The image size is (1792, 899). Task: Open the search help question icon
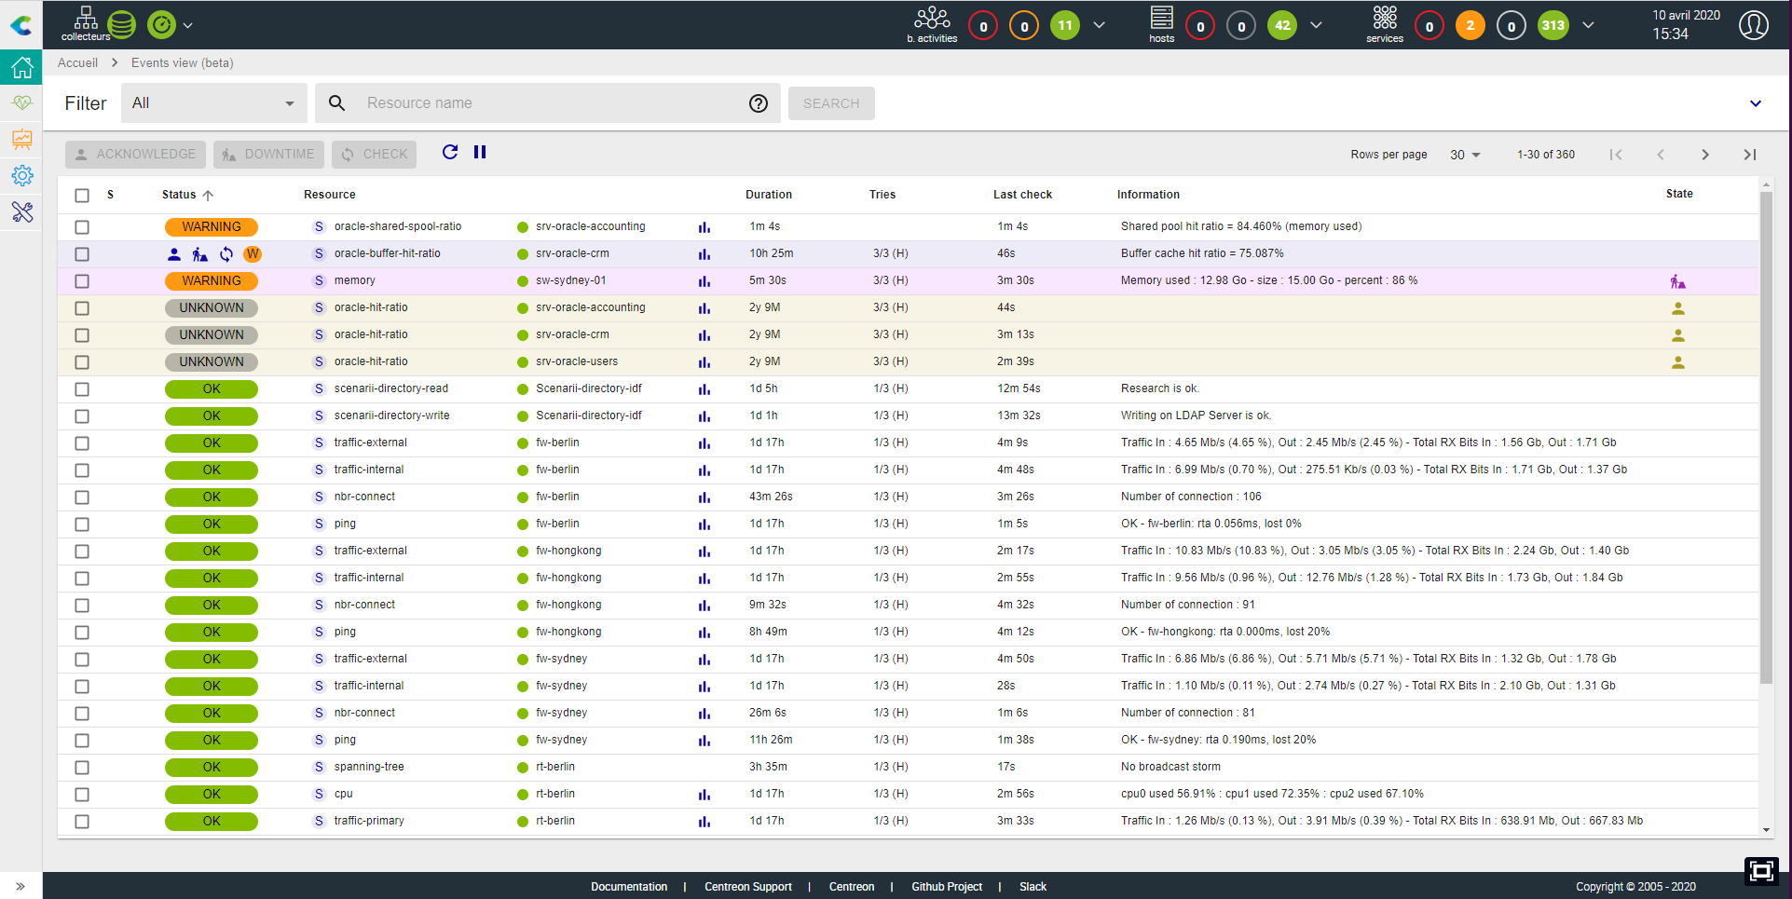click(759, 103)
